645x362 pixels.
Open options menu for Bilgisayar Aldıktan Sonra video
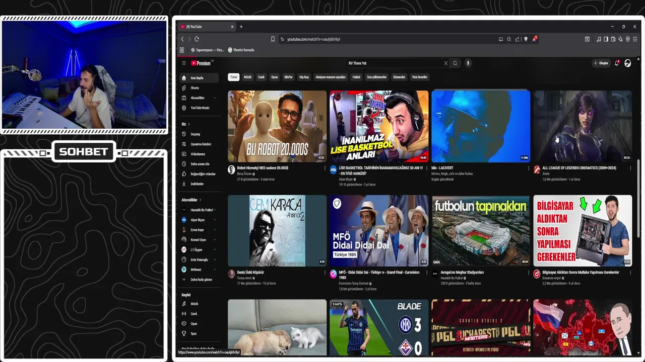pos(630,273)
